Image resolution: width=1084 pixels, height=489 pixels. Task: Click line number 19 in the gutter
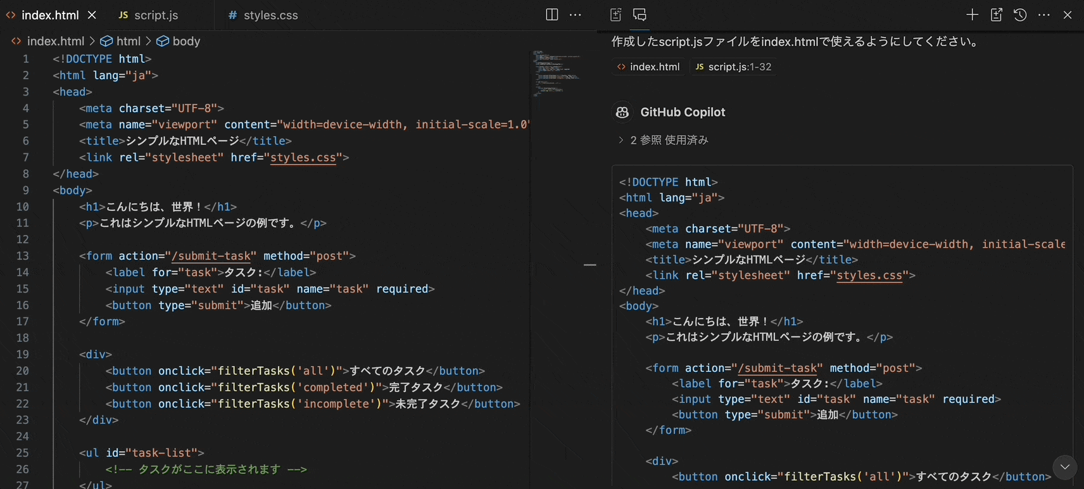[x=23, y=355]
